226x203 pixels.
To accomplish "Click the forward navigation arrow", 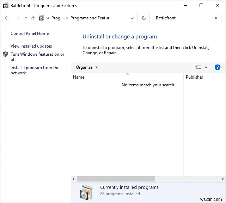I will [17, 18].
